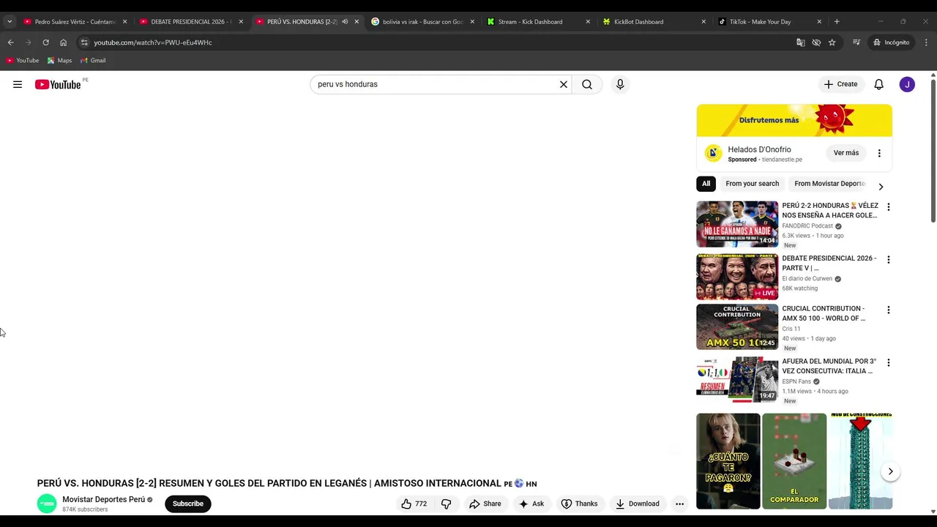Click the Create button
Screen dimensions: 937x527
(x=840, y=84)
